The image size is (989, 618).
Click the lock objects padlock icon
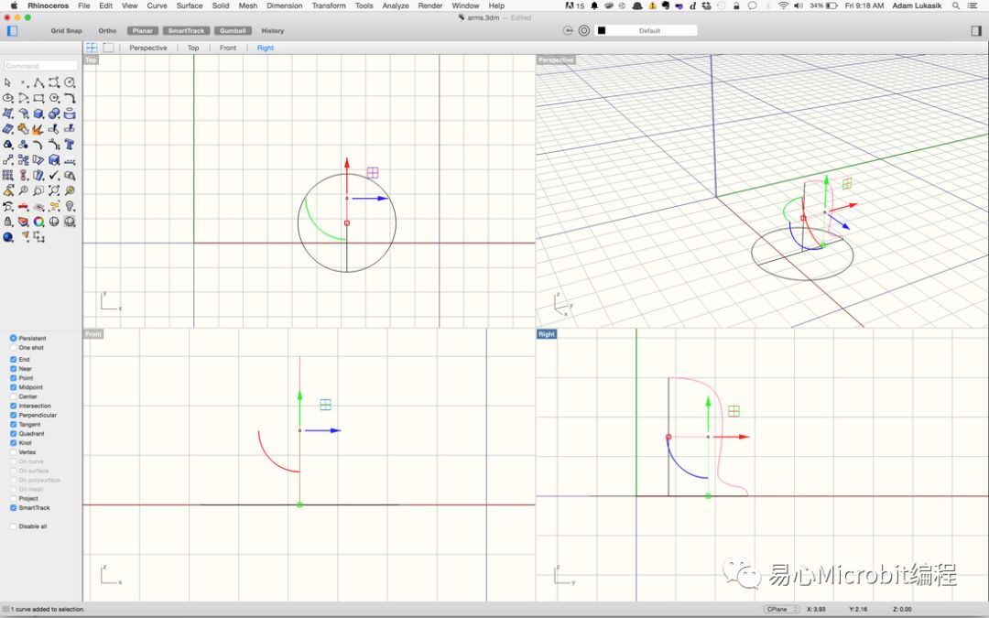(8, 222)
